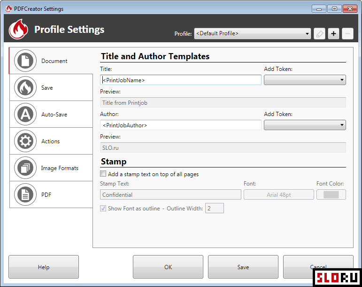Image resolution: width=362 pixels, height=287 pixels.
Task: Toggle Show Font as outline checkbox
Action: click(103, 208)
